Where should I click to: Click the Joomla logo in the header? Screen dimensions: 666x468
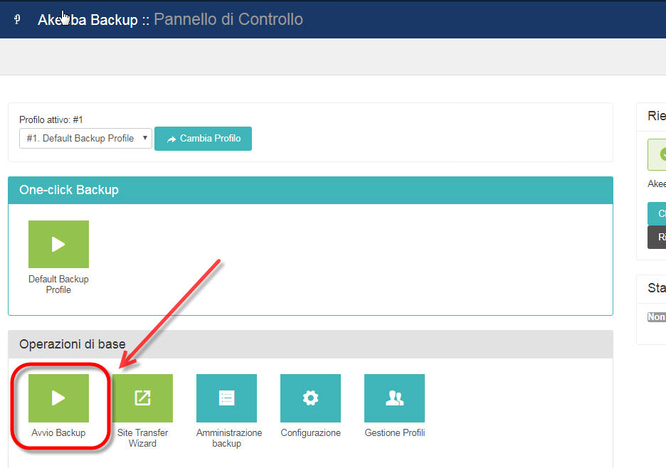16,19
